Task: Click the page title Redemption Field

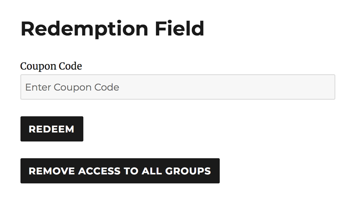Action: (x=112, y=29)
